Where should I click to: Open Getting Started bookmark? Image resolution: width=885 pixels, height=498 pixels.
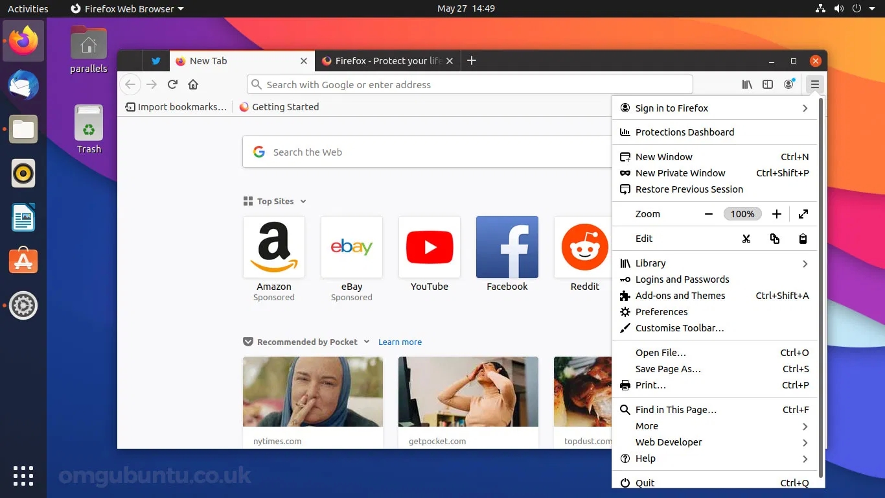pos(279,107)
